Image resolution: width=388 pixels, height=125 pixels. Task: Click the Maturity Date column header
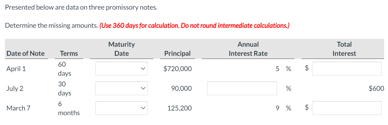click(122, 49)
